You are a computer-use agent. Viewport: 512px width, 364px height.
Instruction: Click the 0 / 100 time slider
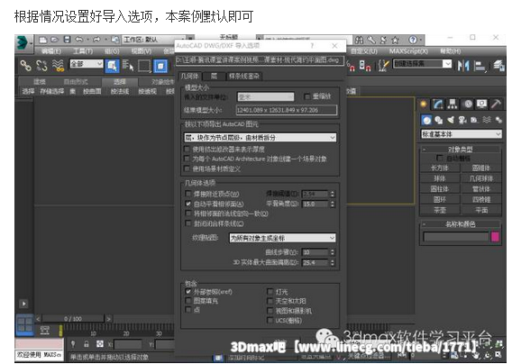pyautogui.click(x=73, y=319)
